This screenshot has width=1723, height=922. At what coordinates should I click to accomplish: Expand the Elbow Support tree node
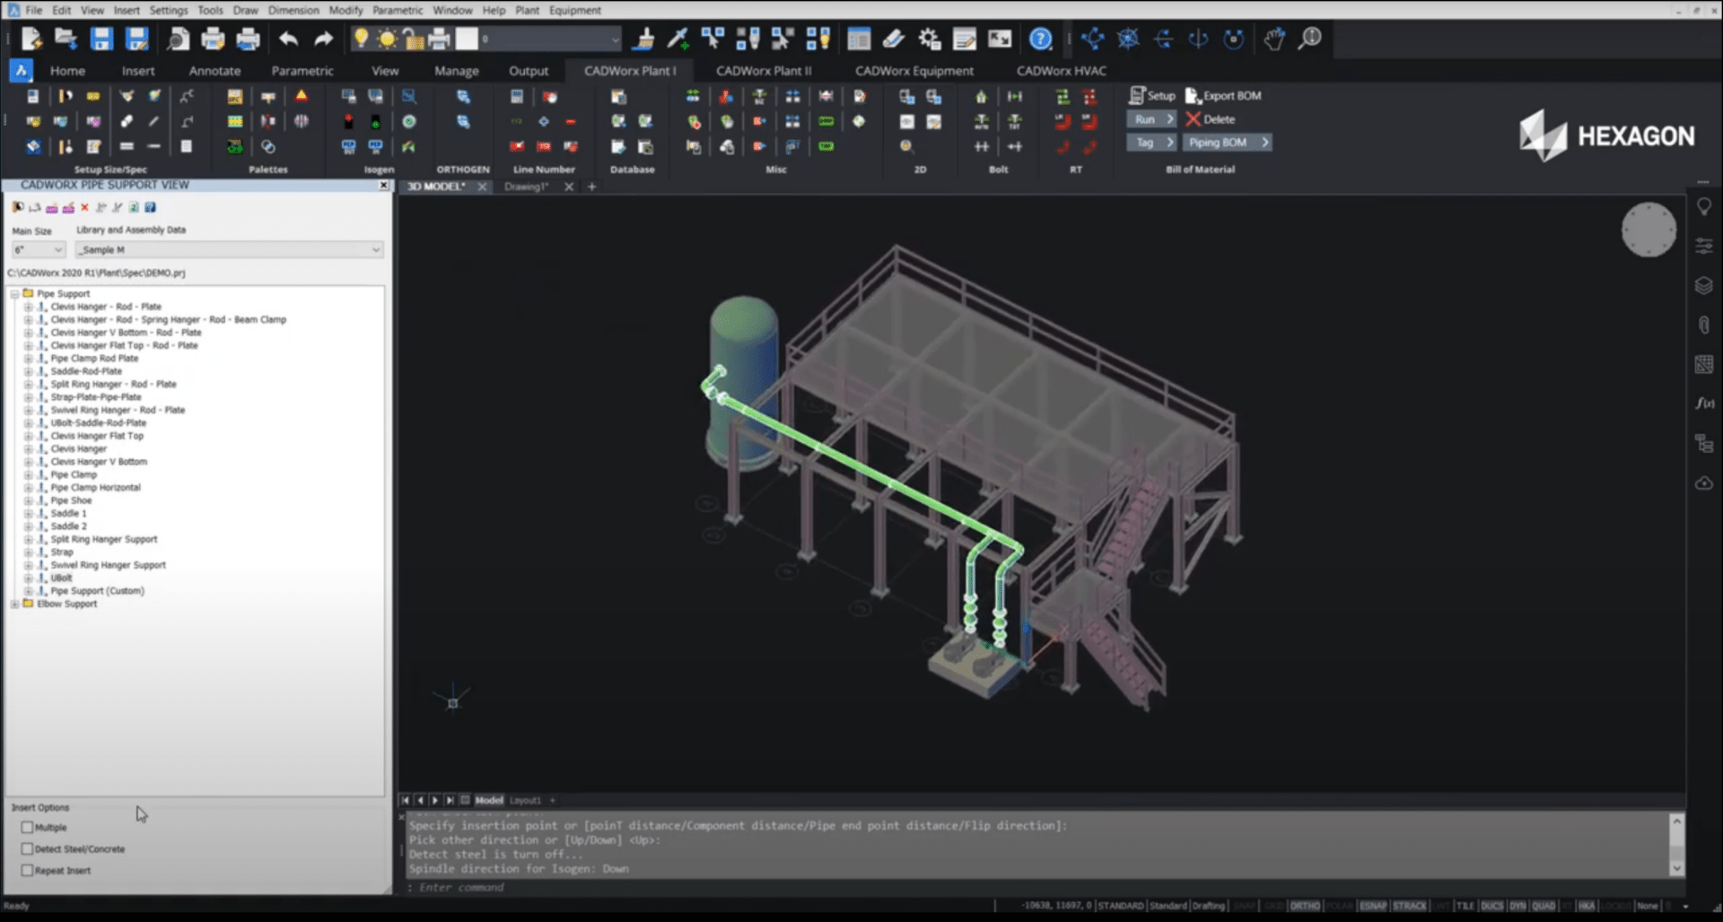[15, 604]
